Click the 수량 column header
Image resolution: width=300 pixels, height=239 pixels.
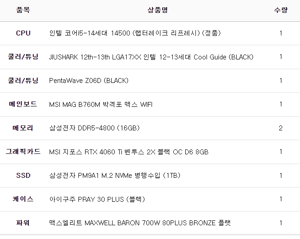pos(281,10)
